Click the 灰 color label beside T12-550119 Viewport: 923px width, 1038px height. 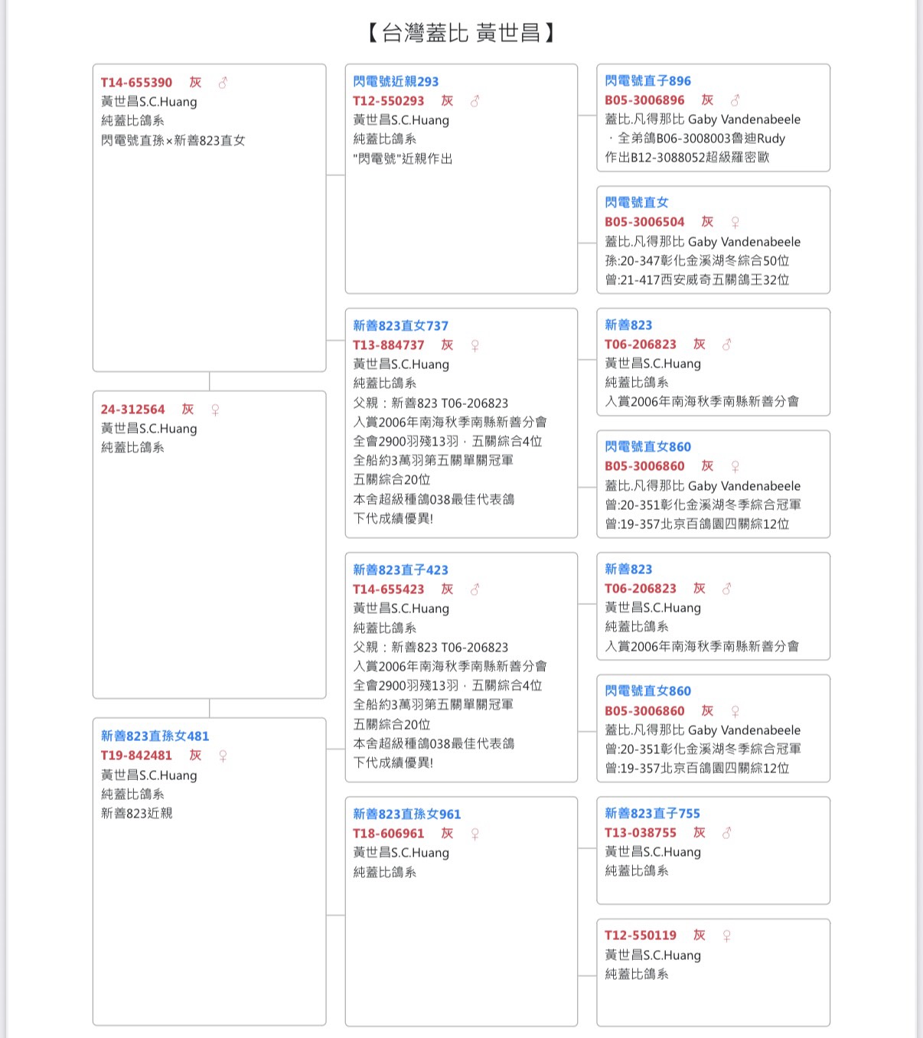click(x=700, y=935)
